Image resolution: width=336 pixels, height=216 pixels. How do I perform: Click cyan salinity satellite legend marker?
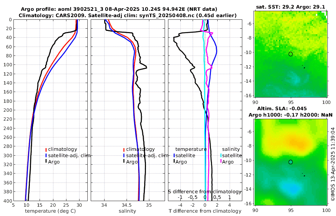click(x=221, y=155)
